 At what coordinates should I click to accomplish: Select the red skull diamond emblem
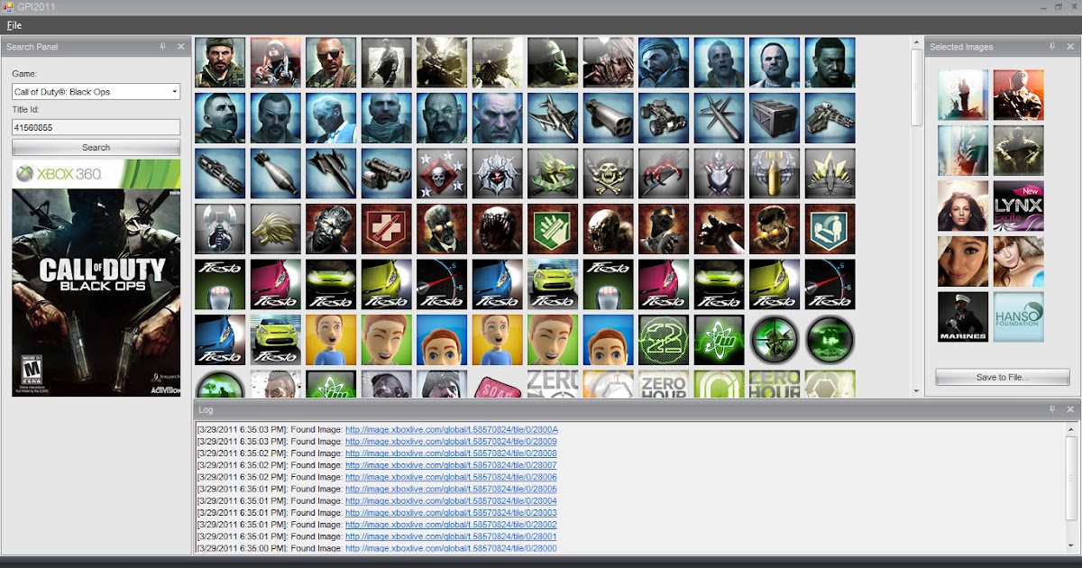point(442,173)
